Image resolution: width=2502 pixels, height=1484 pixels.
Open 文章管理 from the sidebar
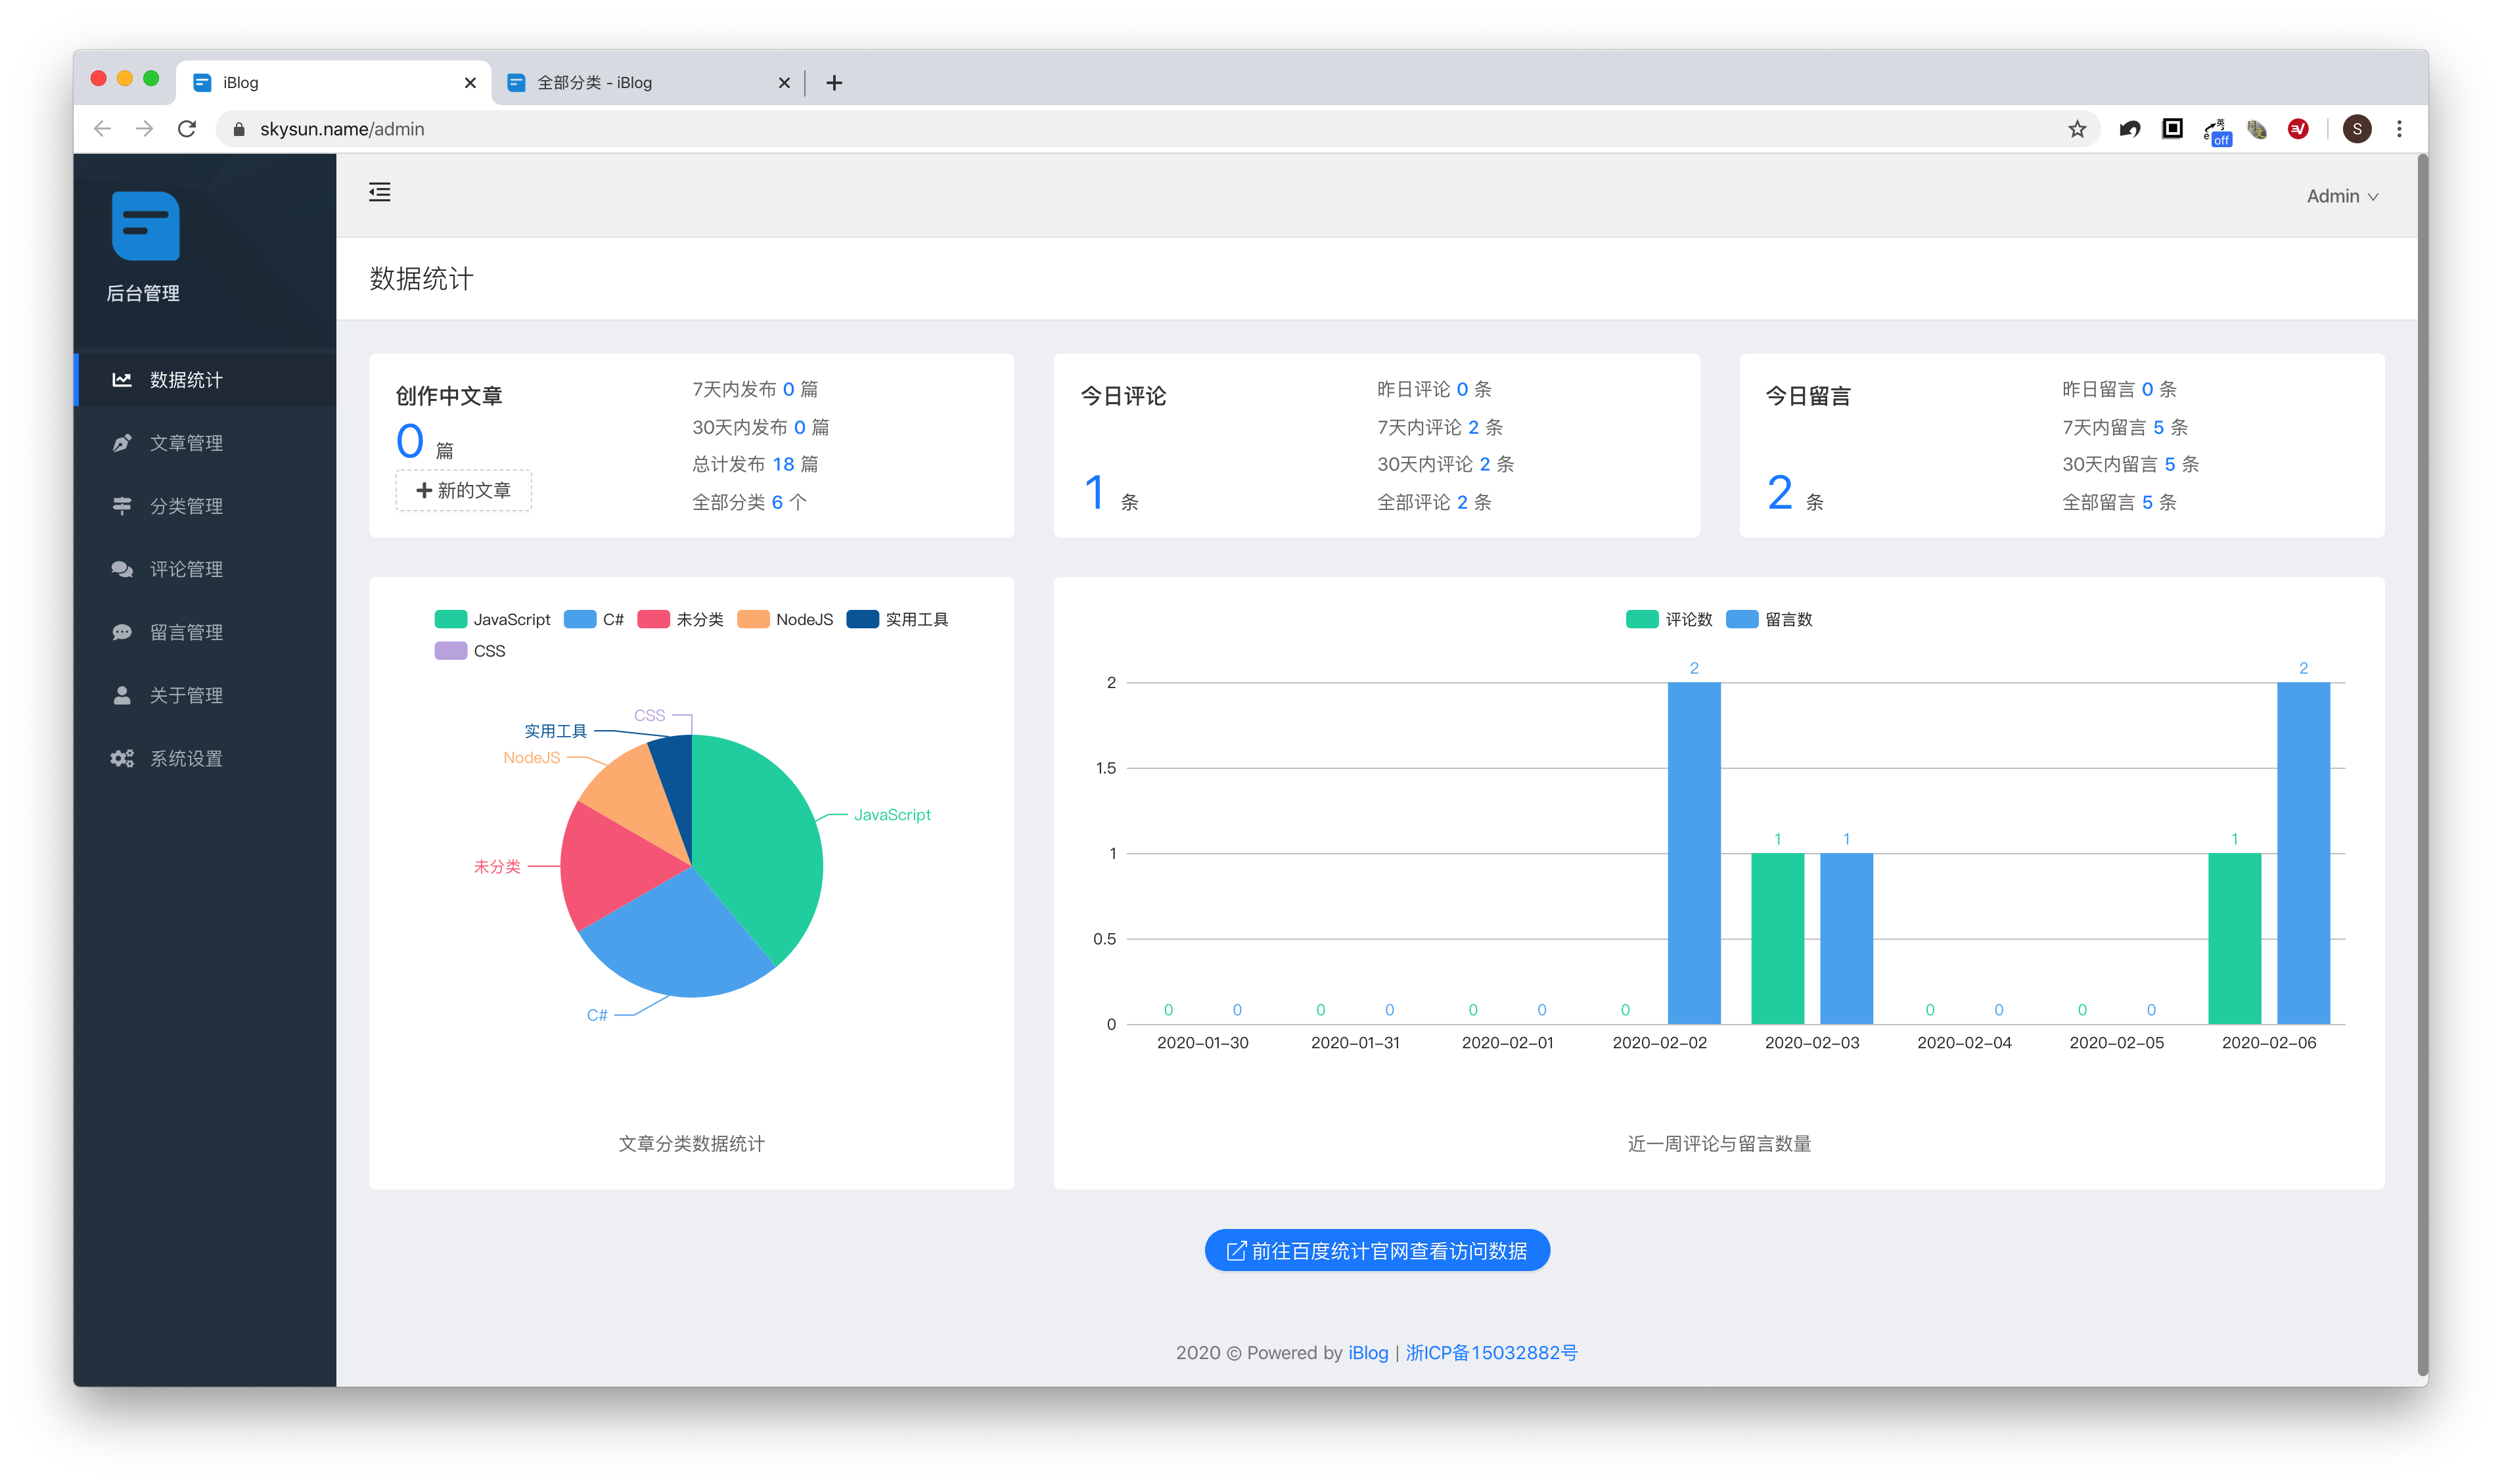click(186, 443)
